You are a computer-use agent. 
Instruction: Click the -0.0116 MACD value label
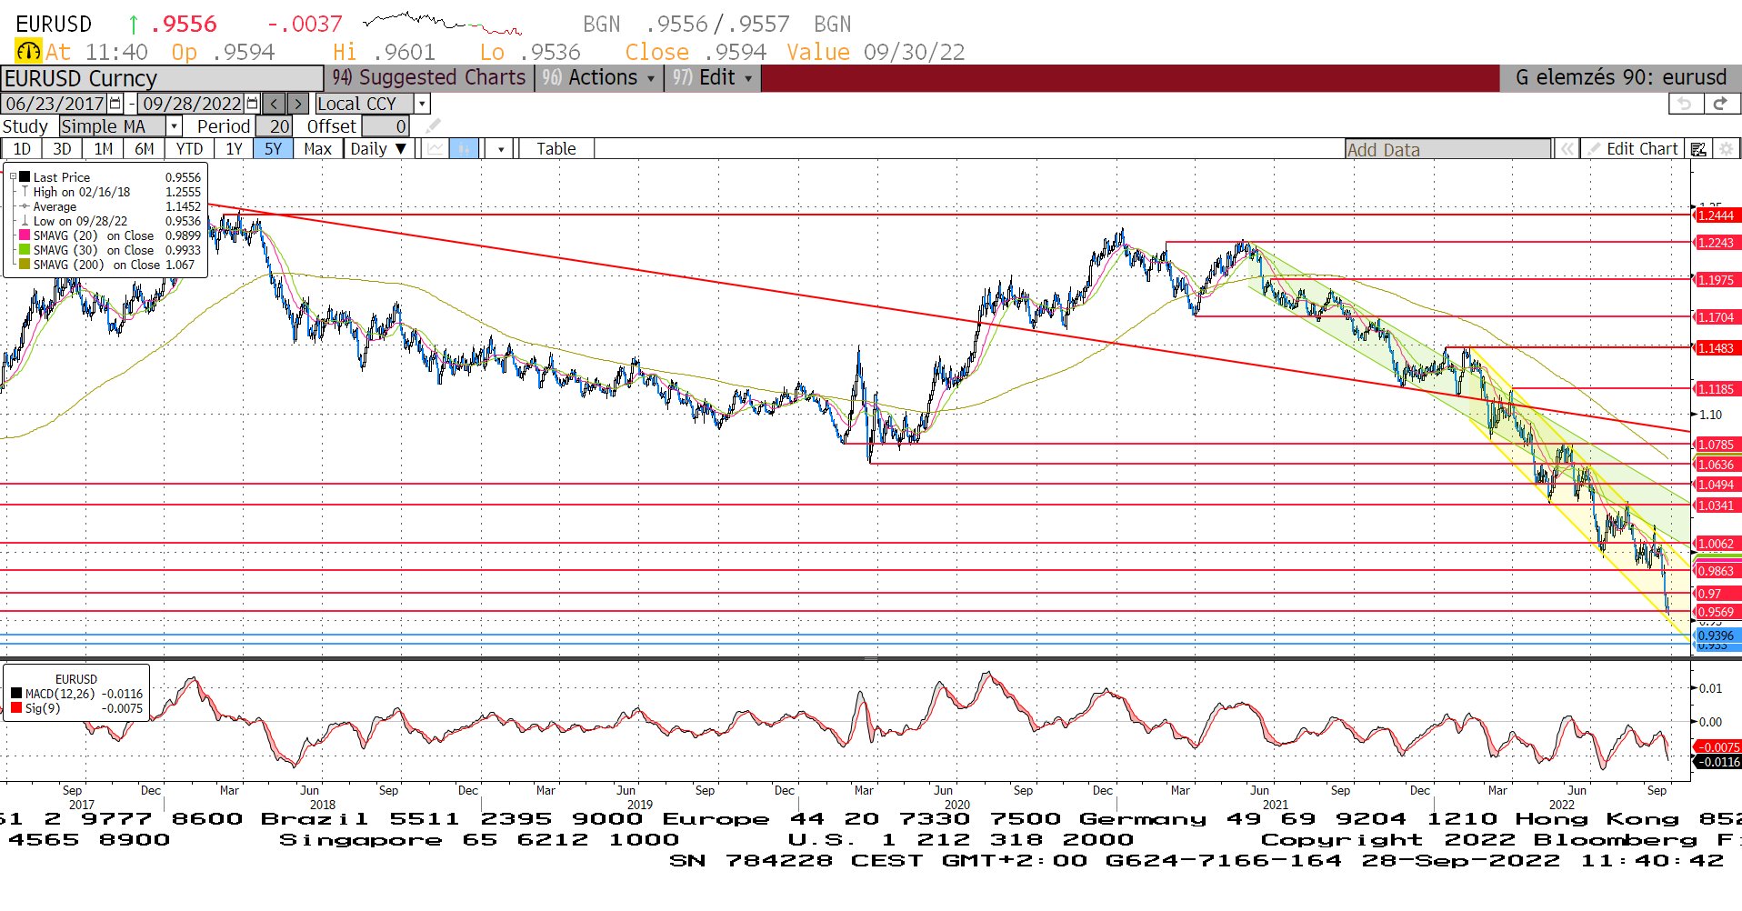[x=1717, y=762]
